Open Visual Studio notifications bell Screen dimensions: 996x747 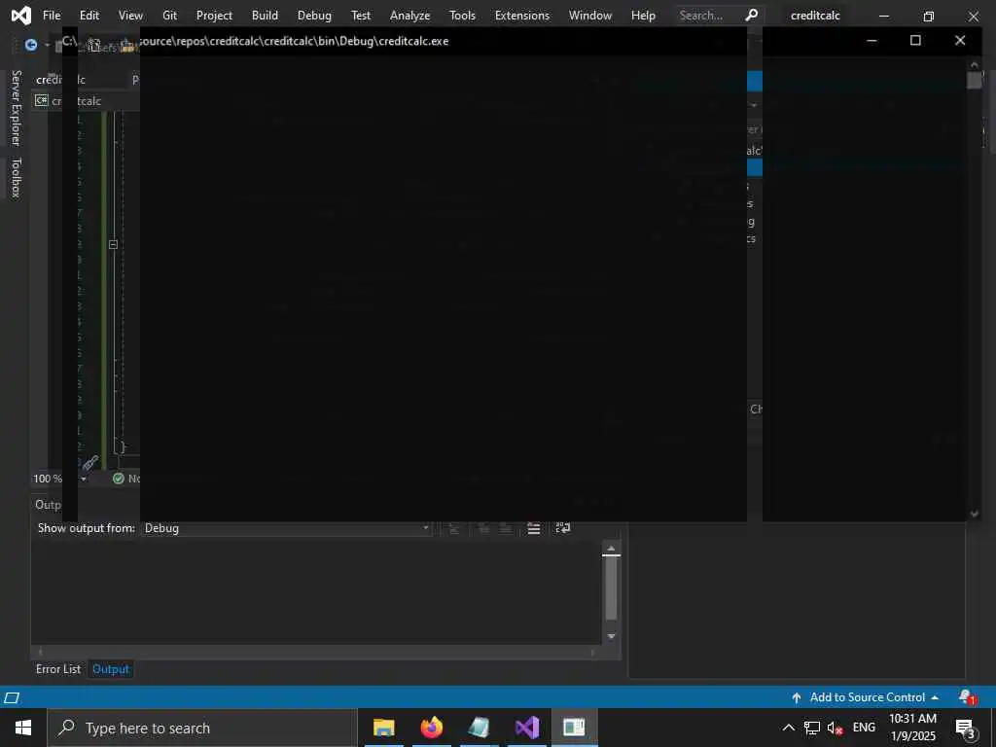[966, 697]
